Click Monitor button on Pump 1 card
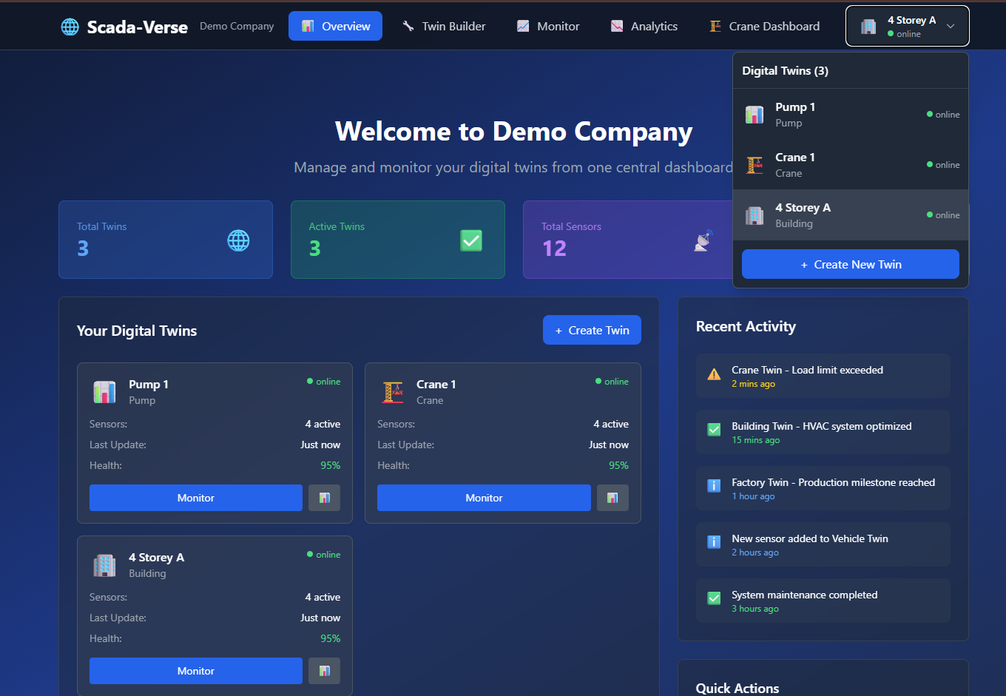 [x=196, y=498]
